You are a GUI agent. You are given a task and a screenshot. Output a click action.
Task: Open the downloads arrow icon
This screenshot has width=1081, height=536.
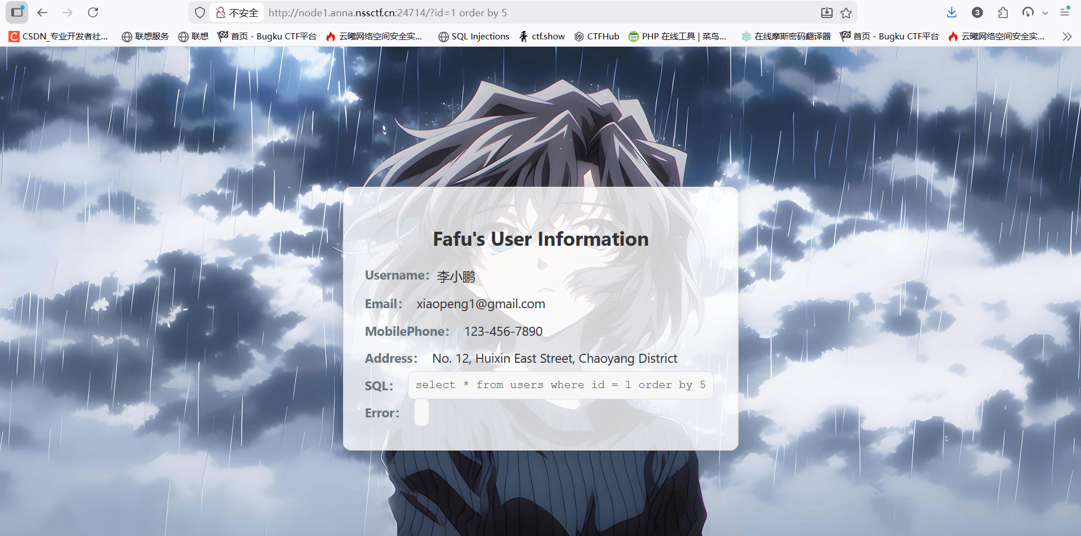coord(951,12)
